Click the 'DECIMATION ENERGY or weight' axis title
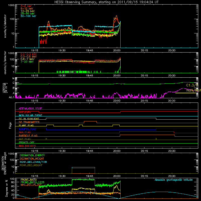The image size is (201, 201). 4,163
